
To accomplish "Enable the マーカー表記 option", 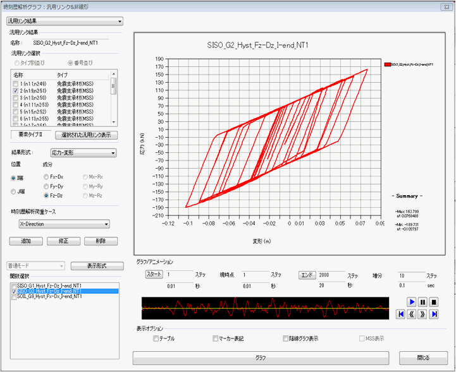I will pyautogui.click(x=215, y=339).
